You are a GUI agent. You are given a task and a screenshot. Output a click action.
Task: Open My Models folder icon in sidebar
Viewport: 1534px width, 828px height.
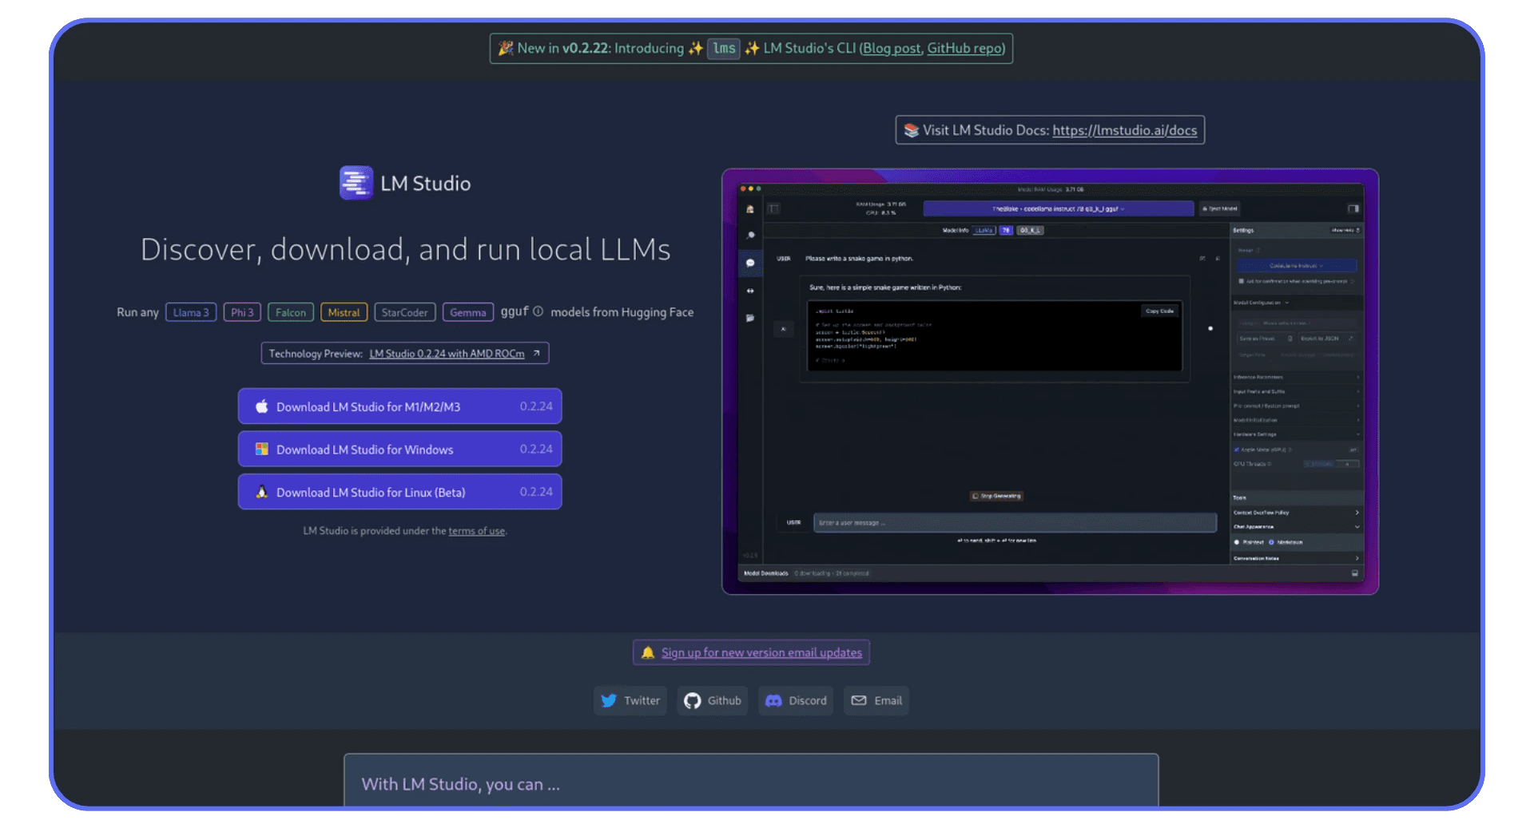coord(750,318)
